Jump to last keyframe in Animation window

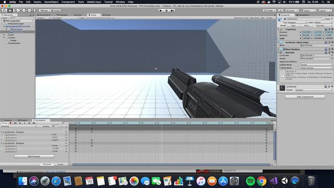[x=34, y=123]
